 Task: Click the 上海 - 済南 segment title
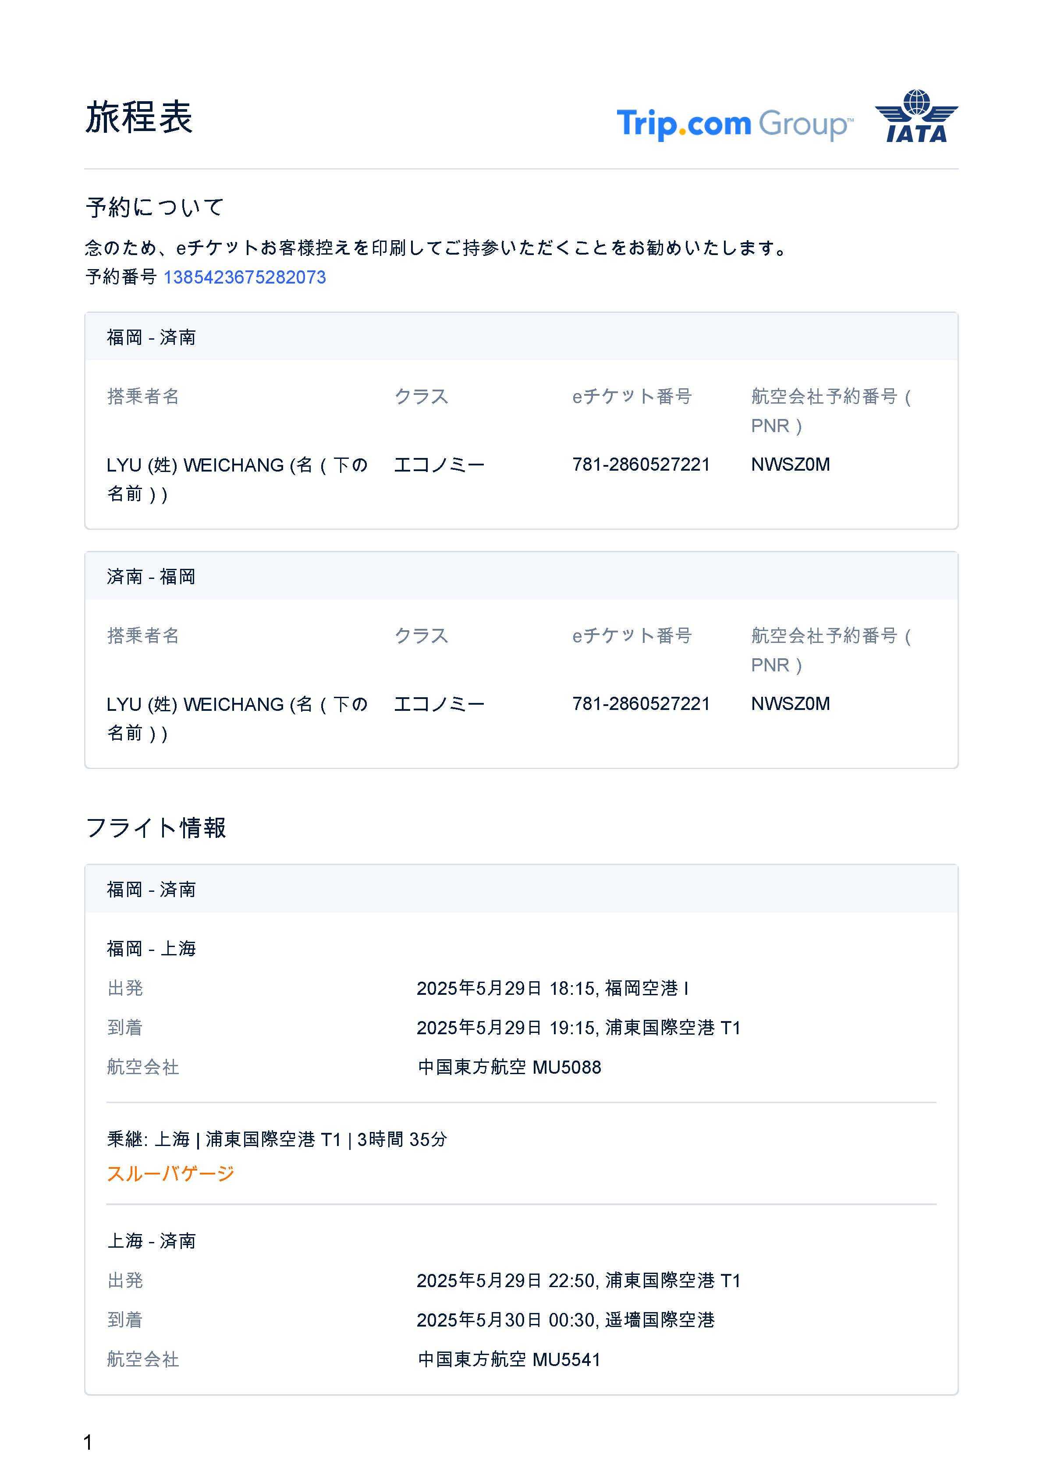151,1241
